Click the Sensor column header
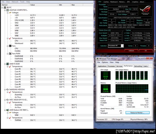This screenshot has height=134, width=156. (15, 5)
